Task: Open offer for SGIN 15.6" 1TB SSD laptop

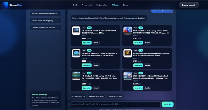Action: click(87, 65)
